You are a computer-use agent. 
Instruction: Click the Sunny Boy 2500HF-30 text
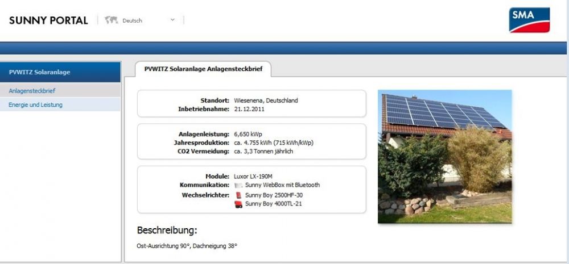pos(274,195)
